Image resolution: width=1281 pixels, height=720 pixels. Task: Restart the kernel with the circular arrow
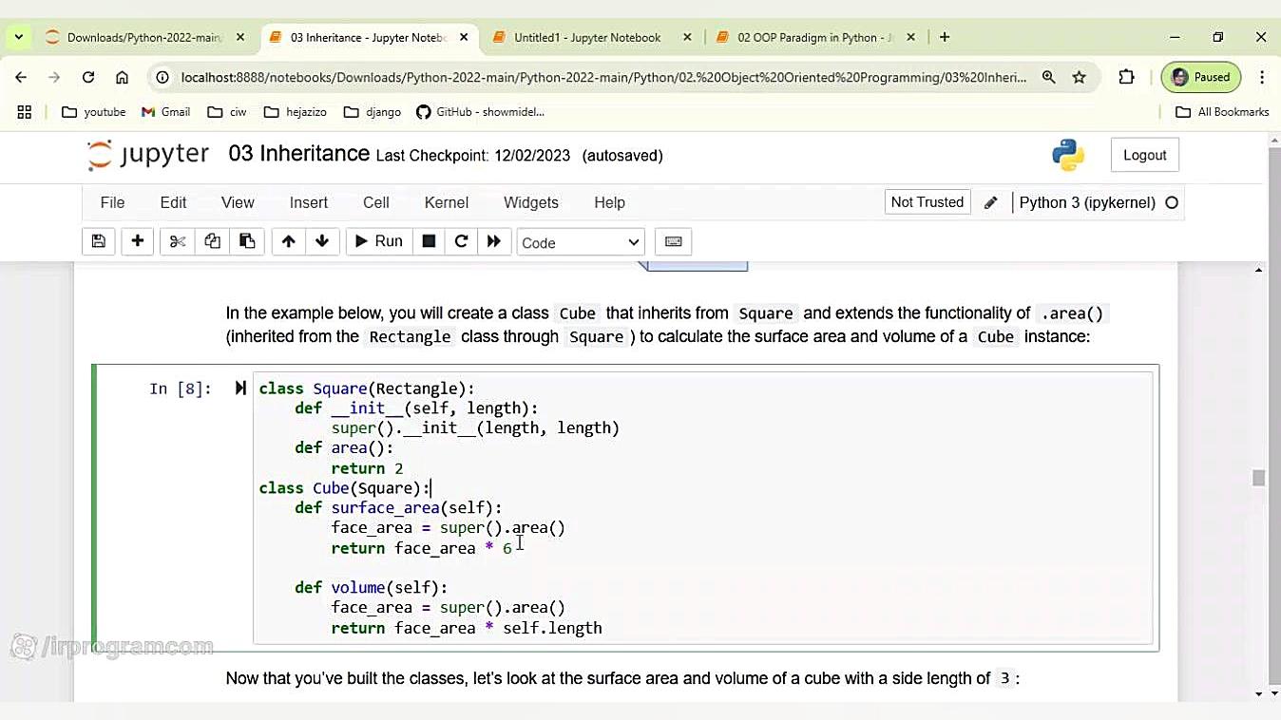click(461, 241)
